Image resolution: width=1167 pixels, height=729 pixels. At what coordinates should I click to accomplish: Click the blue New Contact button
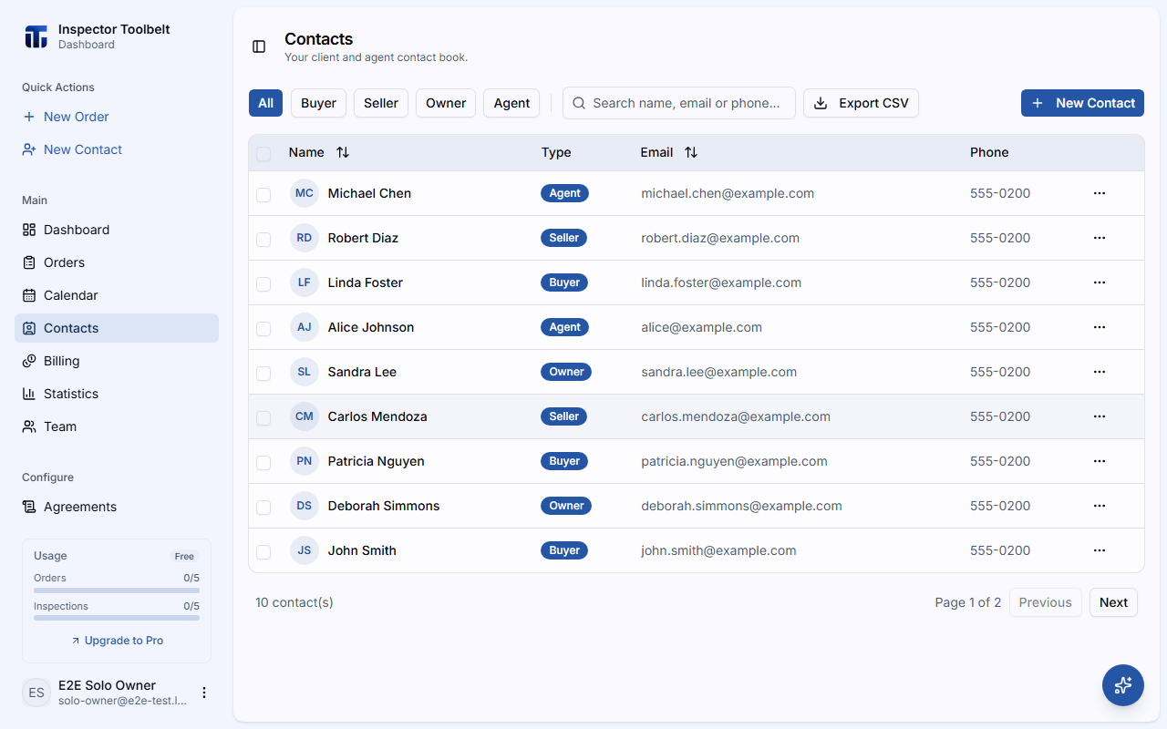[1082, 103]
